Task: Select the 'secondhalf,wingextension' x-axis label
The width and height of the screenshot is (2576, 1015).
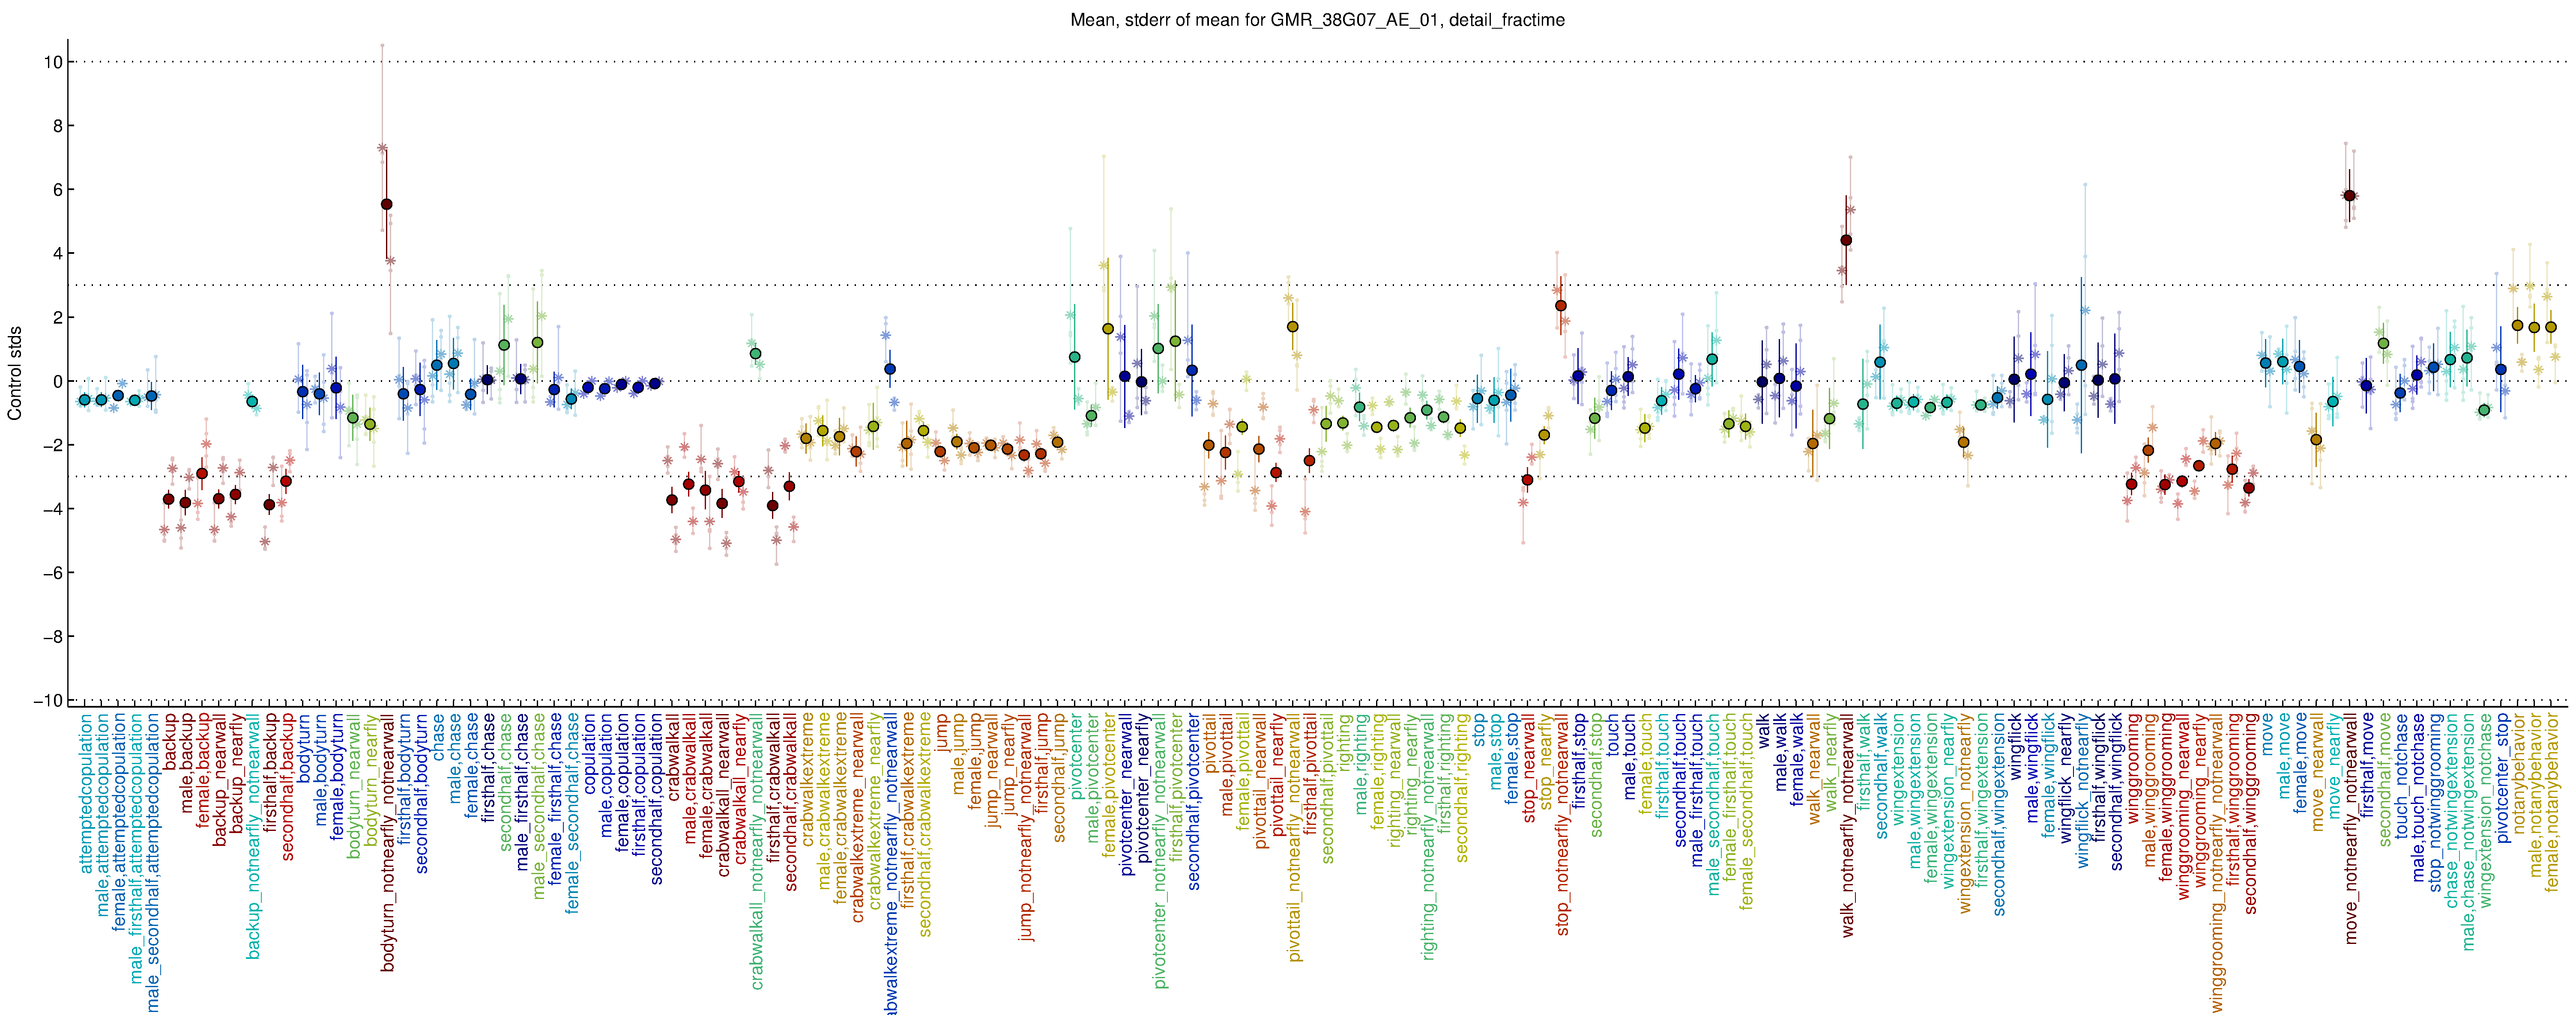Action: click(x=1999, y=814)
